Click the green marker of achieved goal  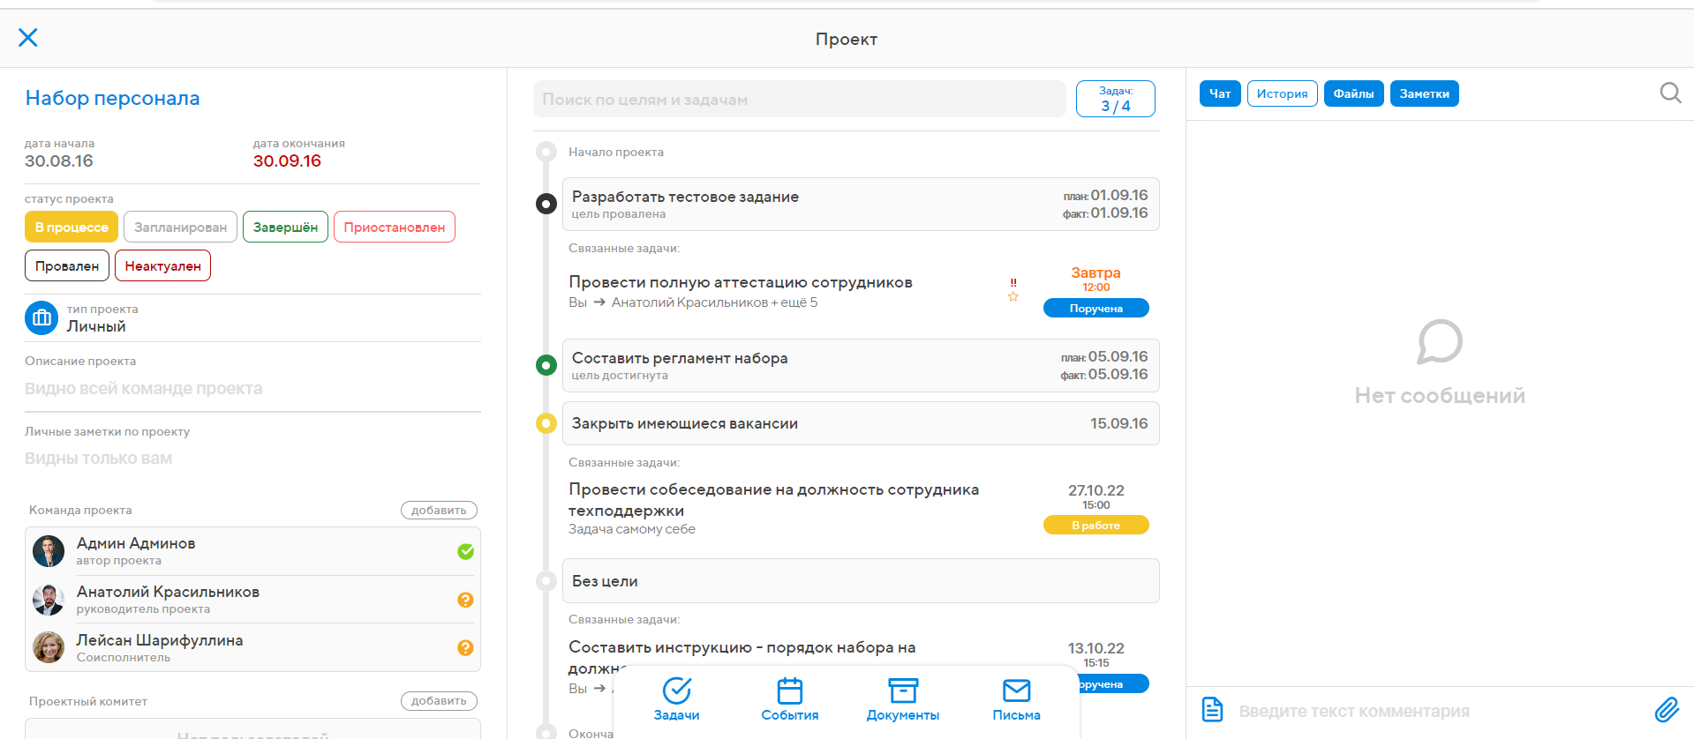(x=546, y=365)
